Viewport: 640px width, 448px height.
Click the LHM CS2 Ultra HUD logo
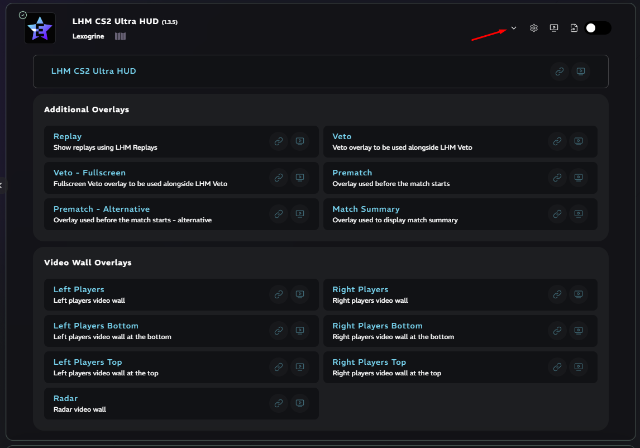[40, 28]
